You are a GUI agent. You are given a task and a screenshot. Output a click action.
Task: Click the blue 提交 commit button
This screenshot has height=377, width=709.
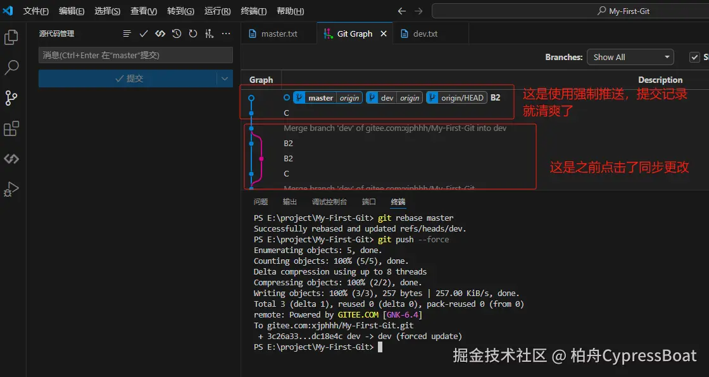[128, 78]
